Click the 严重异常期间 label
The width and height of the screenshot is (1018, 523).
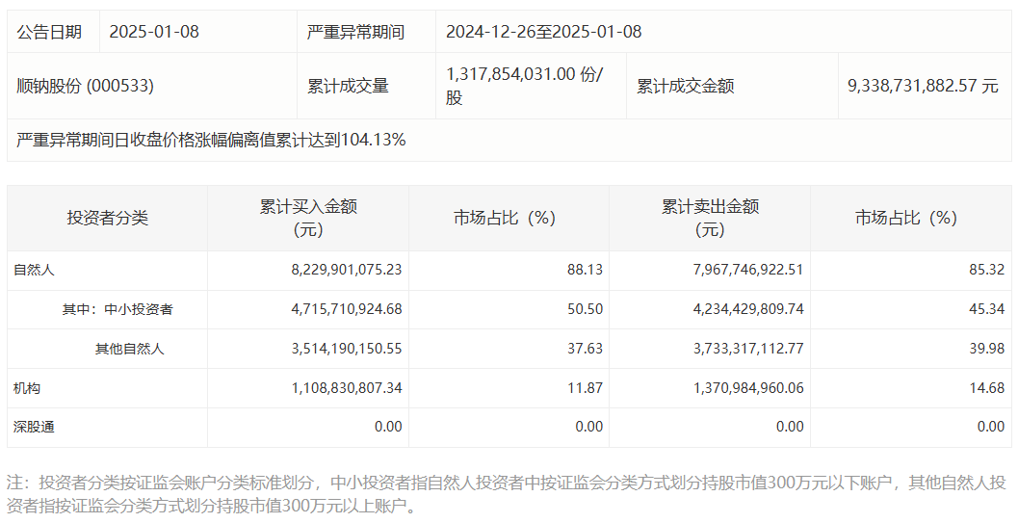355,32
